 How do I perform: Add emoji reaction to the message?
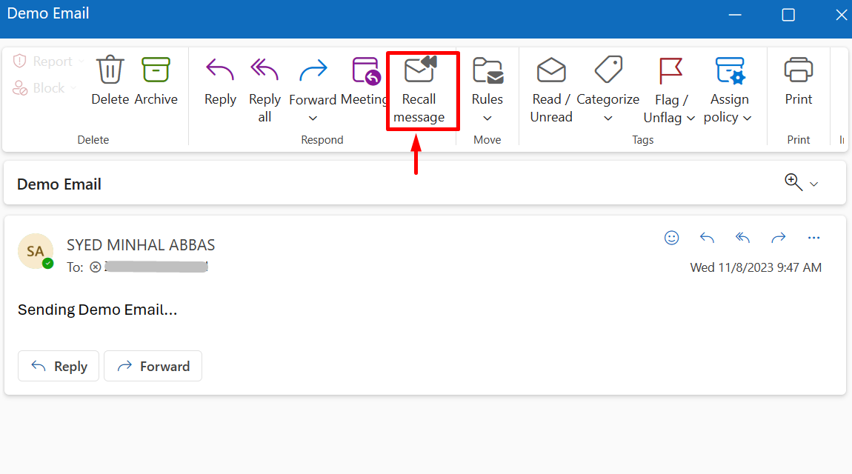coord(671,238)
